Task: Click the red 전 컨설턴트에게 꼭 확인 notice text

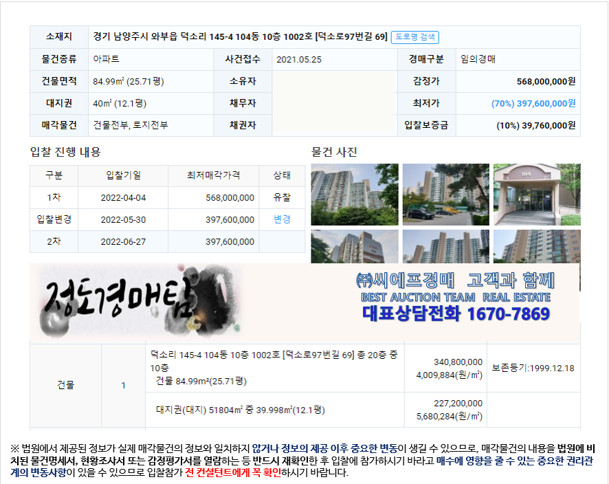Action: coord(233,473)
